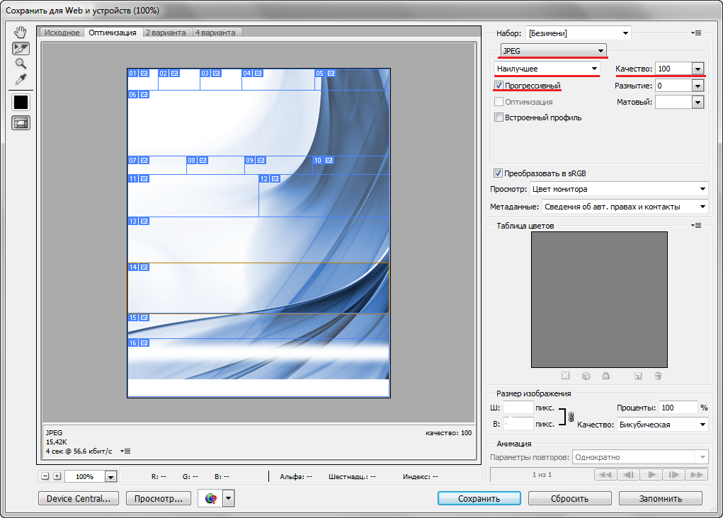Open the Бикубическая resampling dropdown
Viewport: 723px width, 518px height.
point(663,425)
